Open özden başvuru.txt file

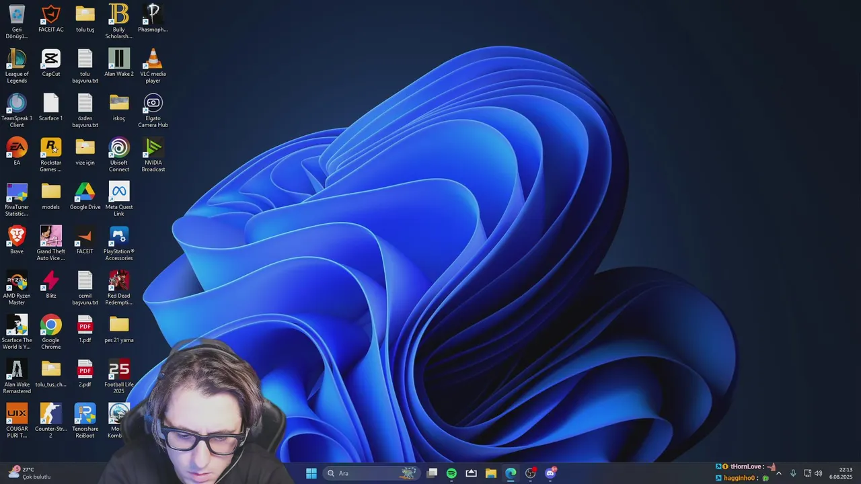point(85,110)
